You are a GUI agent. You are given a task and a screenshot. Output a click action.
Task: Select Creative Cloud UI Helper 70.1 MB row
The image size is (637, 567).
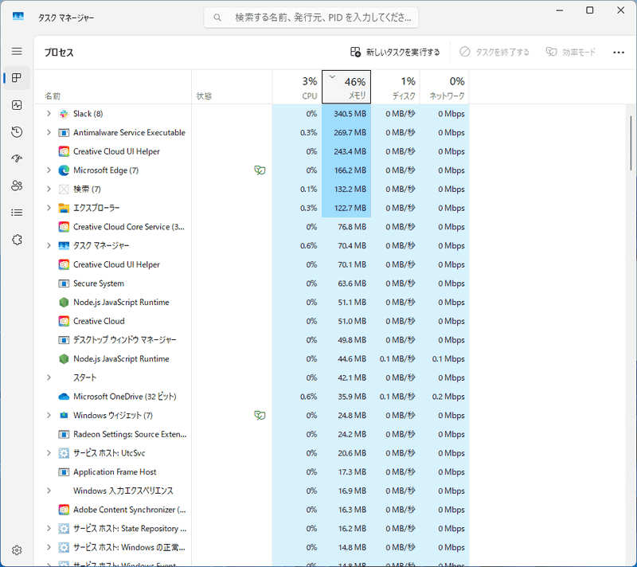pos(252,264)
